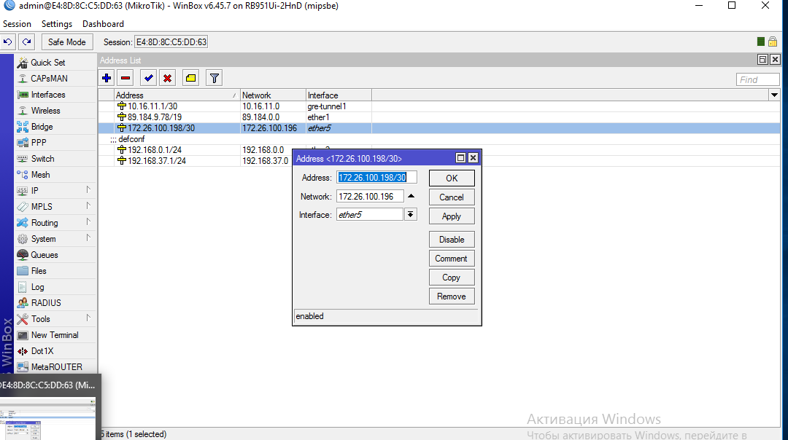
Task: Open CAPsMAN from sidebar
Action: click(x=49, y=79)
